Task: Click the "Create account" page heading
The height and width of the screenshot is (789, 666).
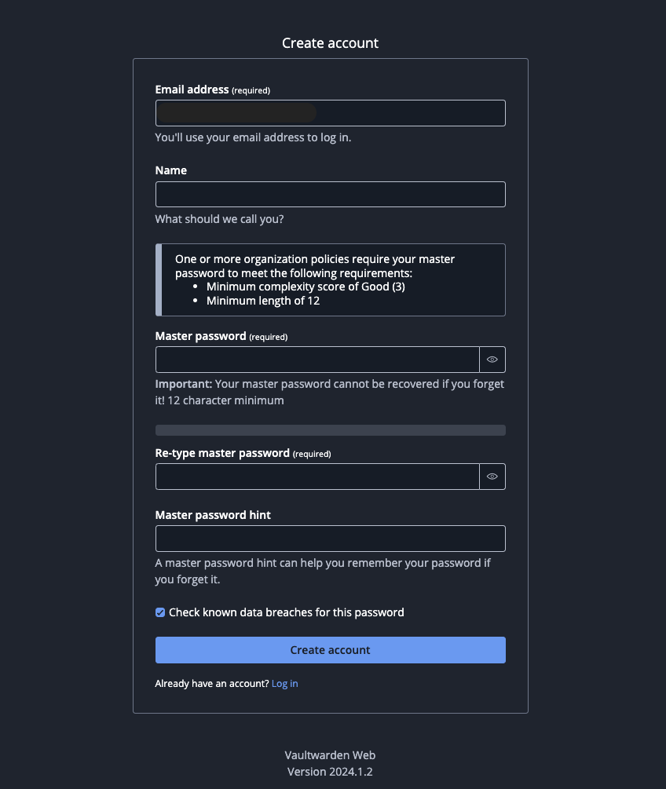Action: [x=330, y=43]
